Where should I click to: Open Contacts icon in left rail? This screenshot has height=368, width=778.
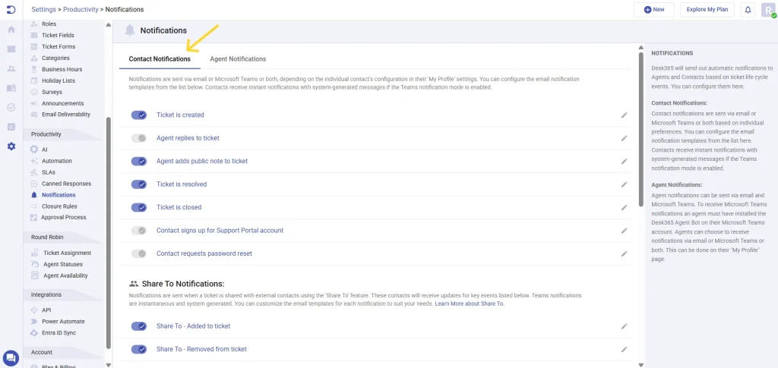click(x=11, y=69)
